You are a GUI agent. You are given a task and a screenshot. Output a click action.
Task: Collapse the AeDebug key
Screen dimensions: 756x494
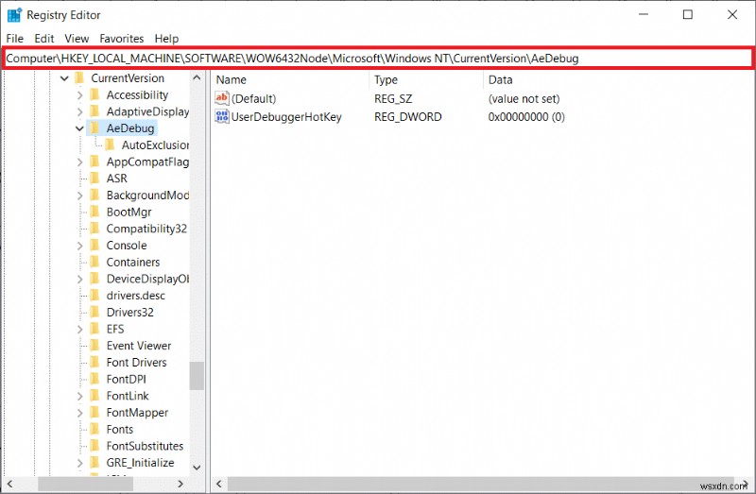[x=79, y=128]
